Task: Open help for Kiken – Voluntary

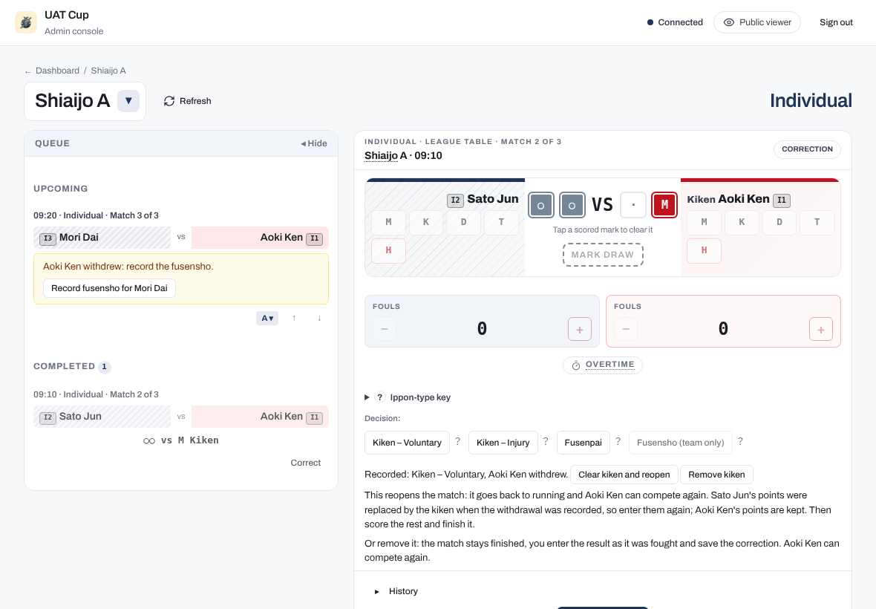Action: click(457, 441)
